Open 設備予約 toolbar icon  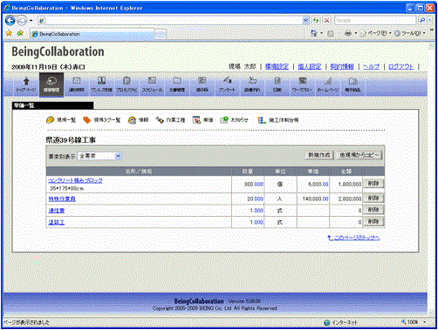pos(252,84)
